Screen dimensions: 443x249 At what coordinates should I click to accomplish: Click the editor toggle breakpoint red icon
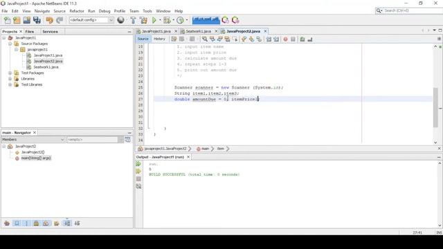tap(285, 39)
